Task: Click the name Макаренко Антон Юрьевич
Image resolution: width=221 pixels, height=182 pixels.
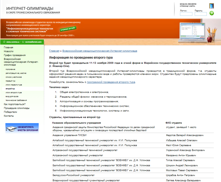Action: (181, 155)
